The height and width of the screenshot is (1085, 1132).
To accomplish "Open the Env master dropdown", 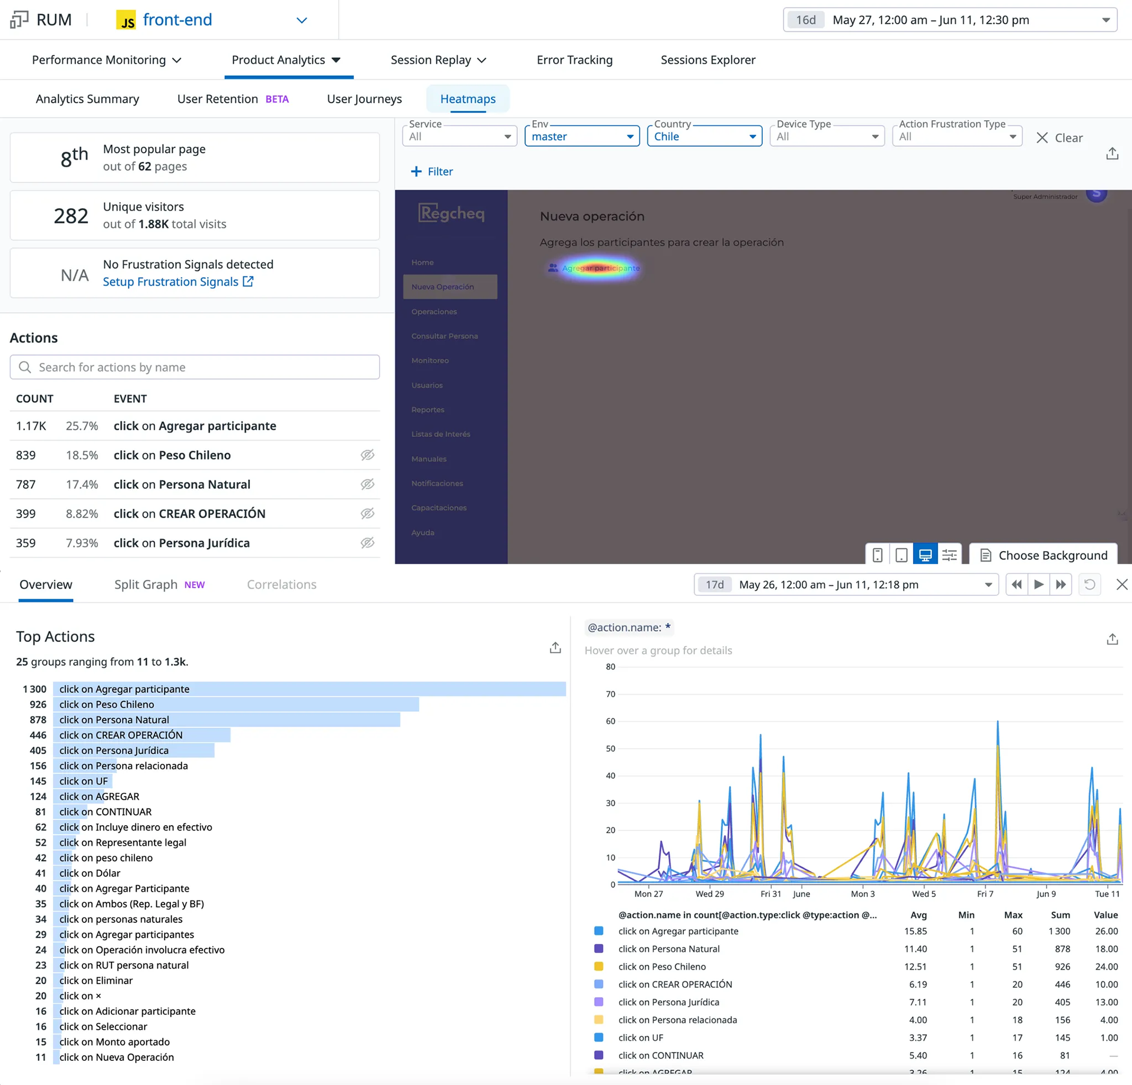I will click(581, 136).
